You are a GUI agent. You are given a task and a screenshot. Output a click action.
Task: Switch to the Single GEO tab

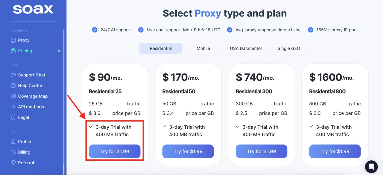[x=289, y=48]
